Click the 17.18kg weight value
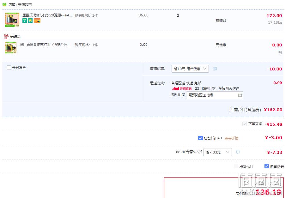285x198 pixels. [x=275, y=22]
